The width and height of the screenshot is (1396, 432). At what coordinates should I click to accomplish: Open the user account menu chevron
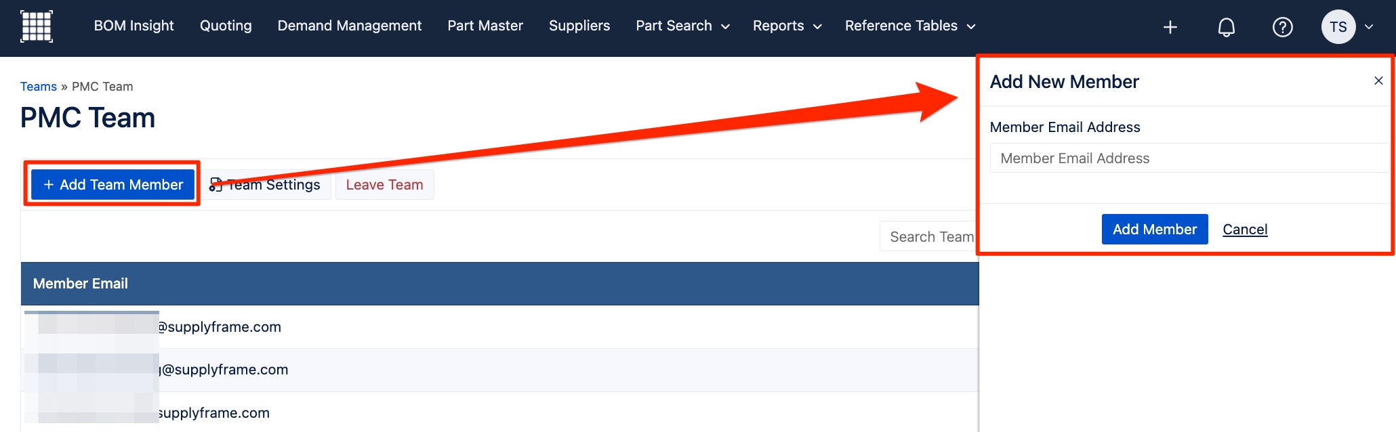pos(1369,27)
